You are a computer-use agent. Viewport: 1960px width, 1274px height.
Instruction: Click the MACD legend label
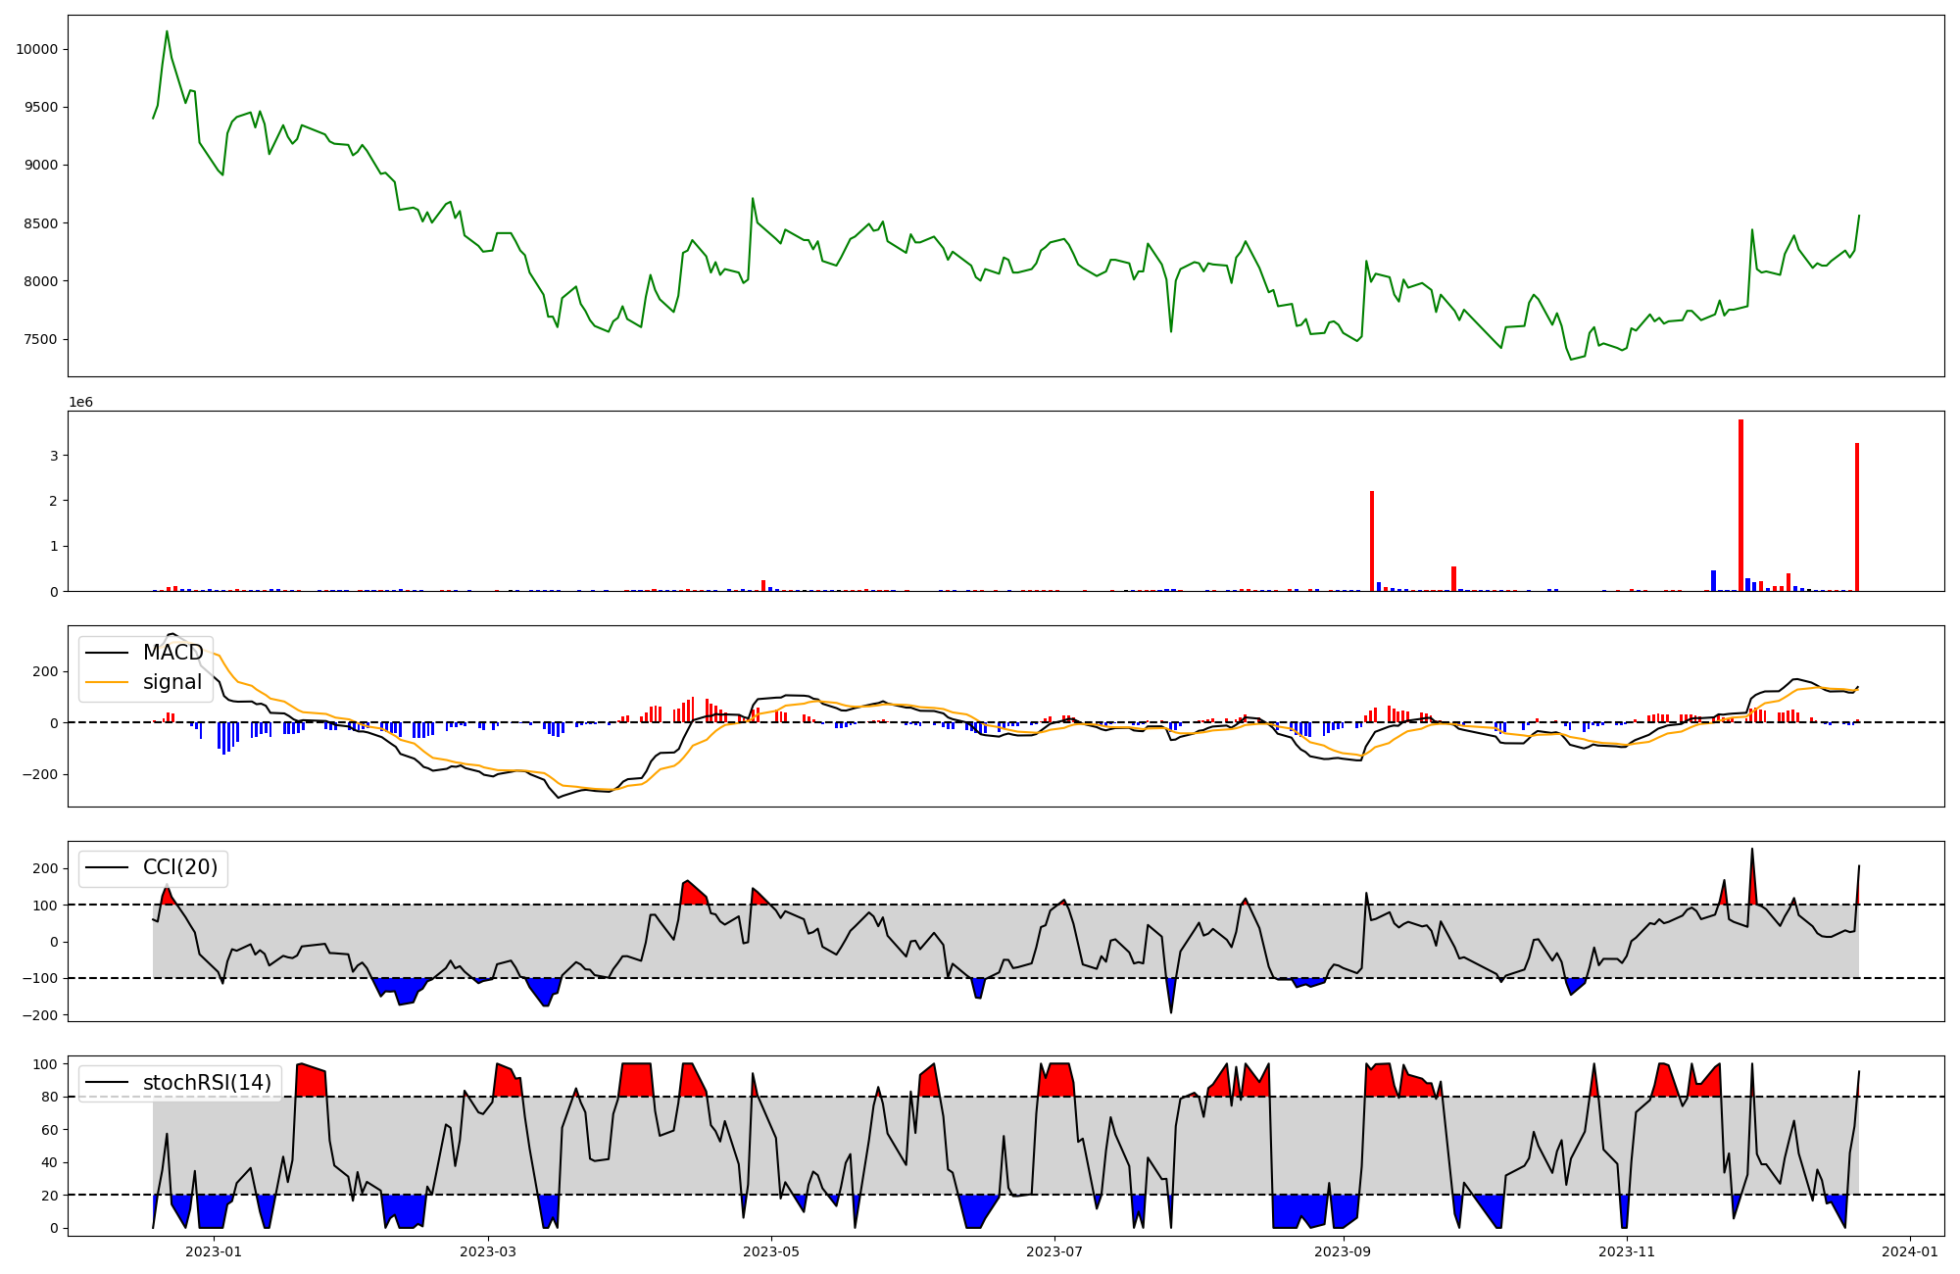[172, 653]
